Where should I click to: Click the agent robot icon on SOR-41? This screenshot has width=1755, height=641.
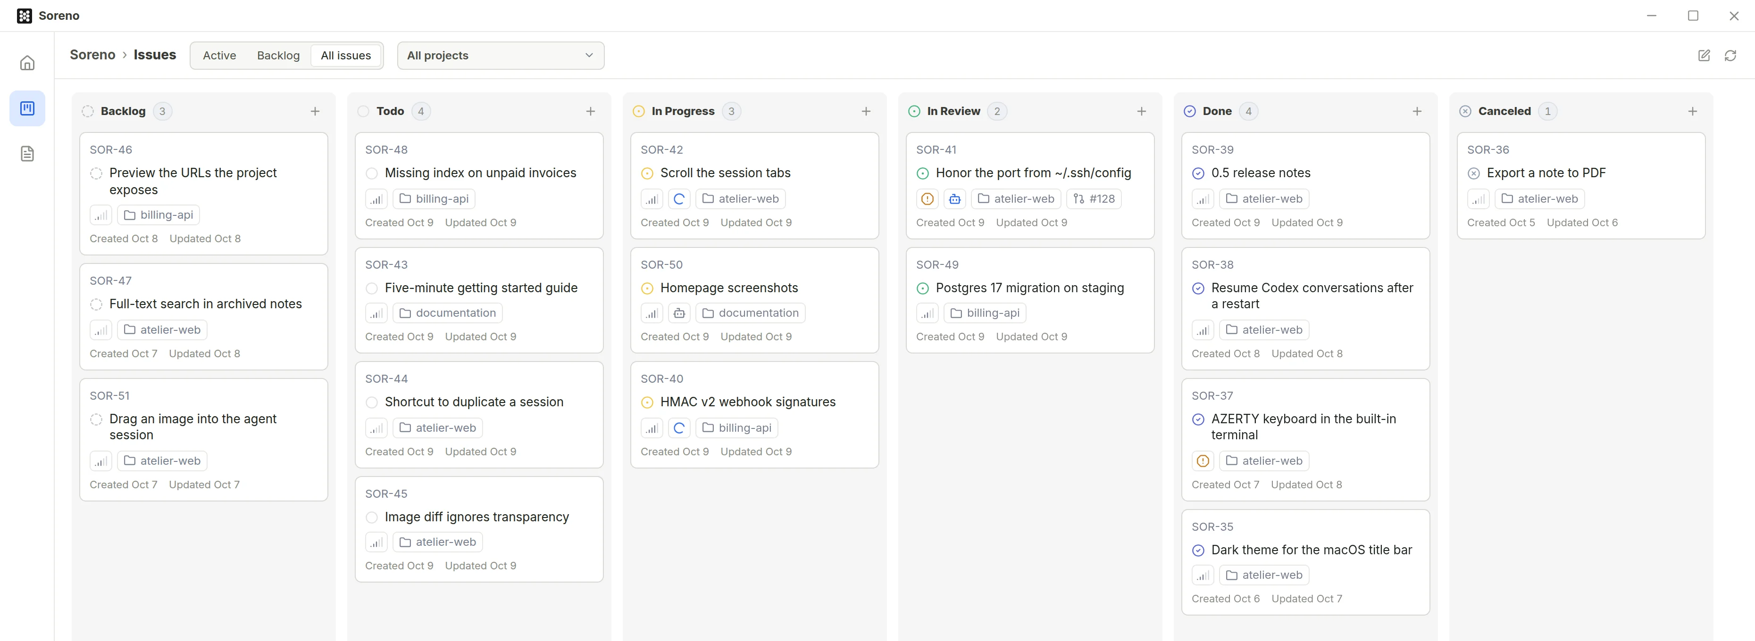pyautogui.click(x=955, y=199)
